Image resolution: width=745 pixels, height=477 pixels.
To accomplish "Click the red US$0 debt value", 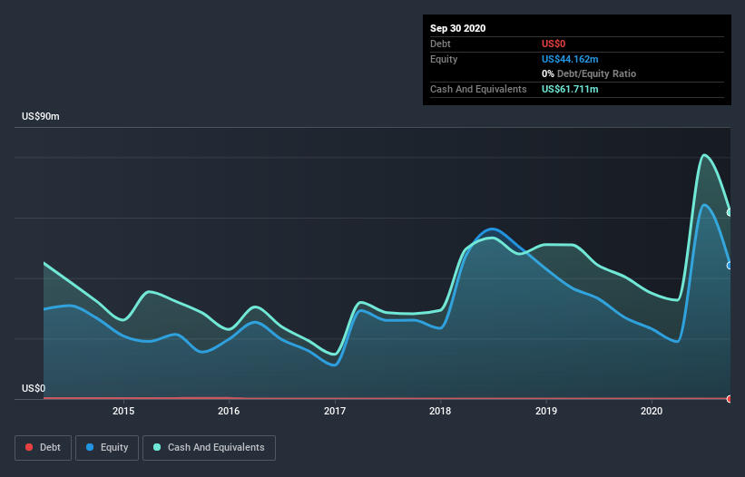I will pyautogui.click(x=554, y=44).
